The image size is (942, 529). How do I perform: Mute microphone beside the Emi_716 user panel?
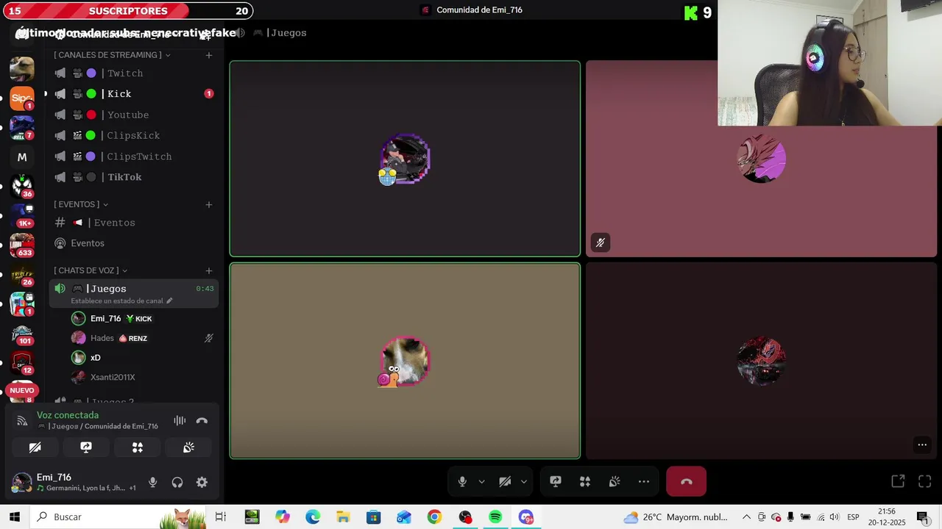click(x=152, y=483)
